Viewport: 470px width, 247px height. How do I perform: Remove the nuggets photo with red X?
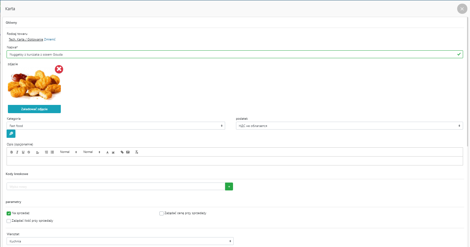pyautogui.click(x=59, y=69)
